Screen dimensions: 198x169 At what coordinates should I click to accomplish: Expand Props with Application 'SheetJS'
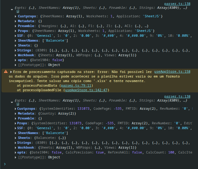[16, 31]
